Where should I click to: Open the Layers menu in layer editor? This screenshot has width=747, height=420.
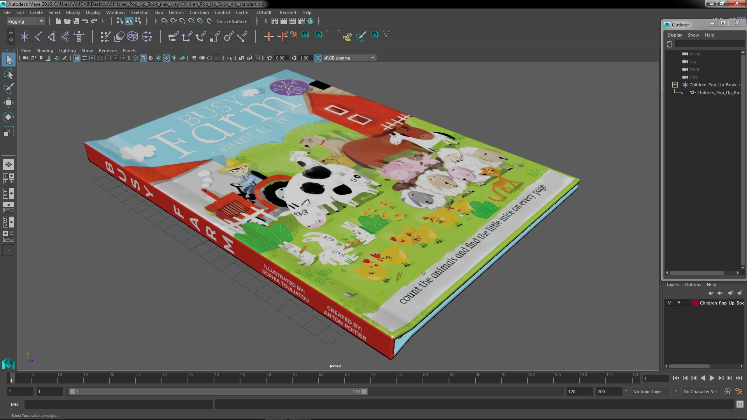tap(673, 285)
